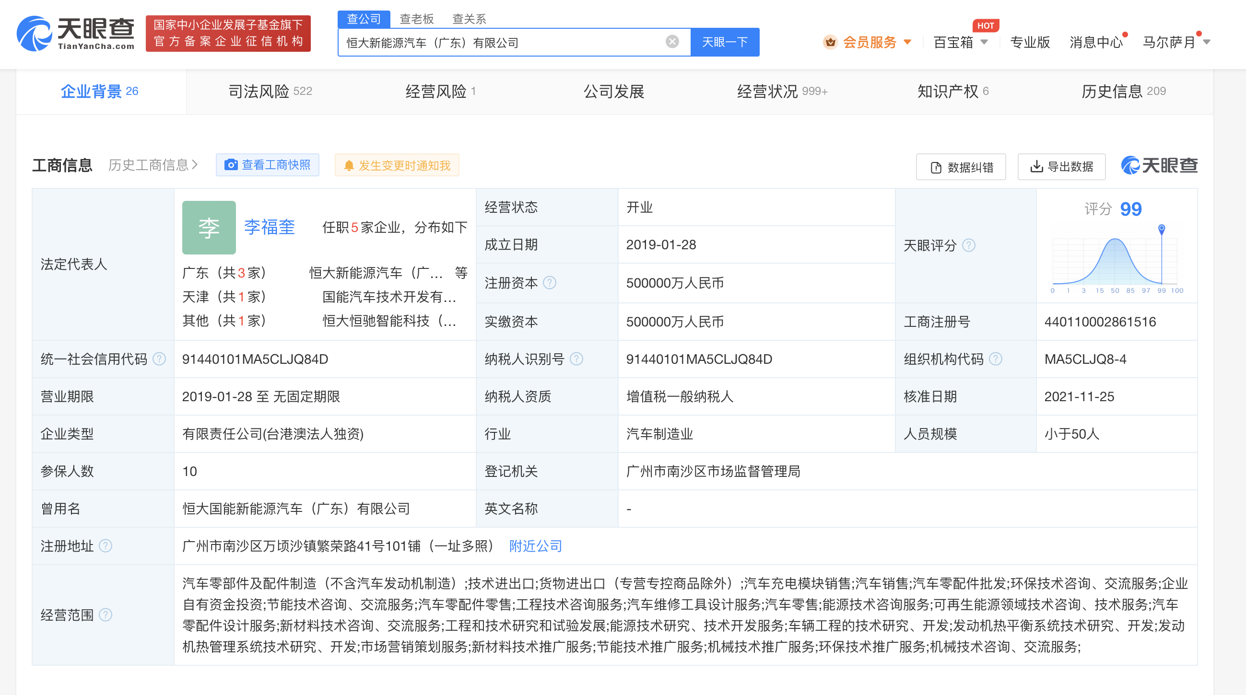1246x695 pixels.
Task: Click the 查看工商快照 button
Action: click(268, 165)
